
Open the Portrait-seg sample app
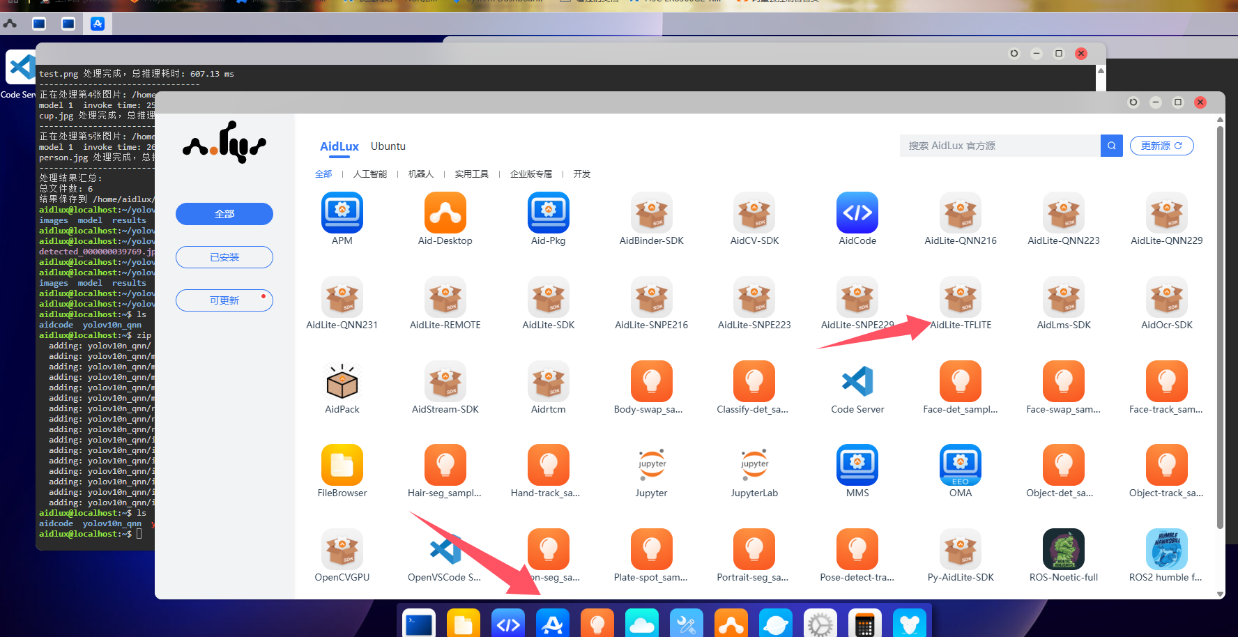click(754, 549)
